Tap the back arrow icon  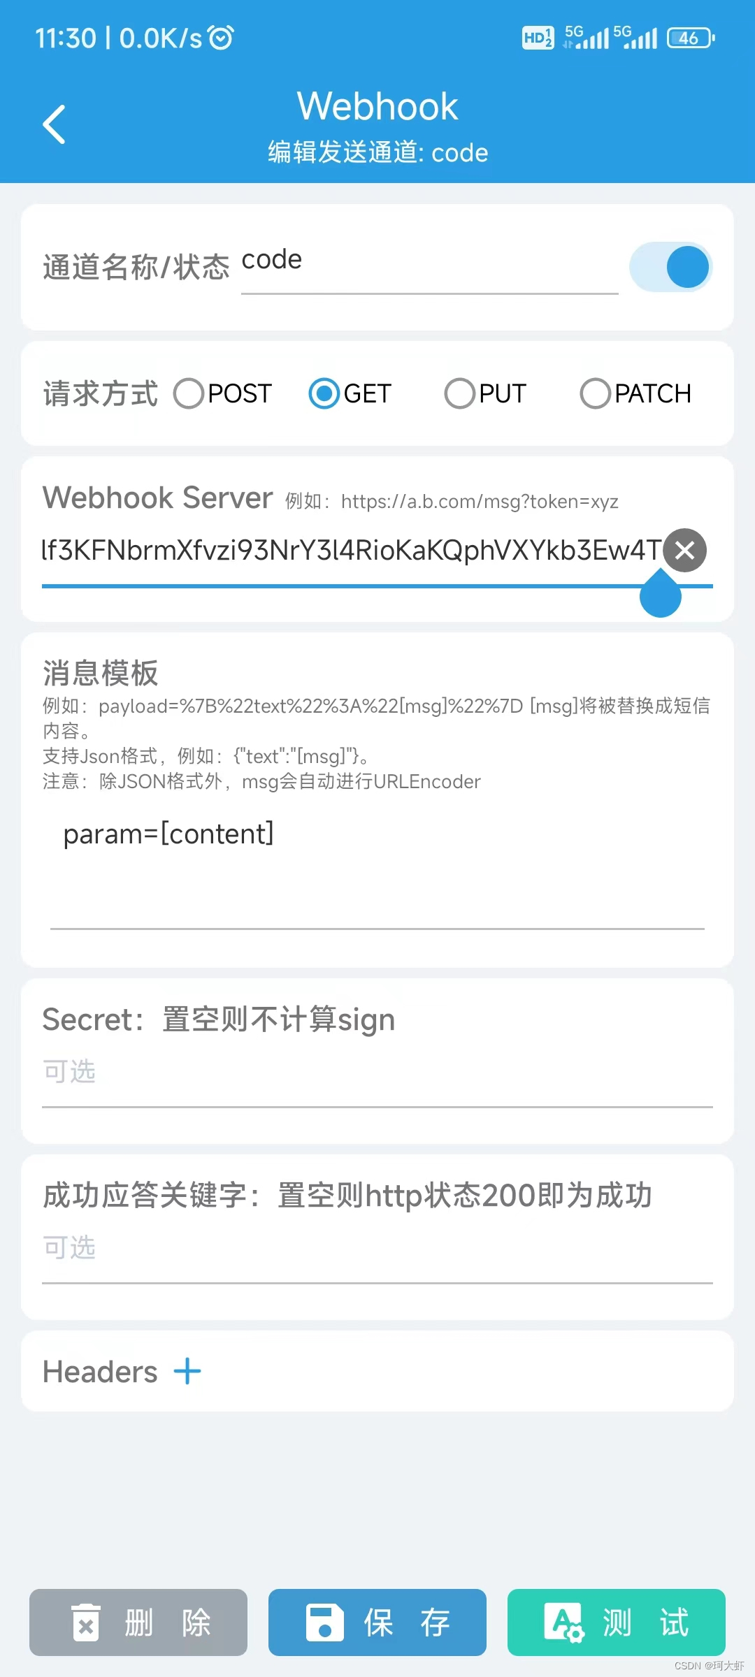[x=55, y=124]
